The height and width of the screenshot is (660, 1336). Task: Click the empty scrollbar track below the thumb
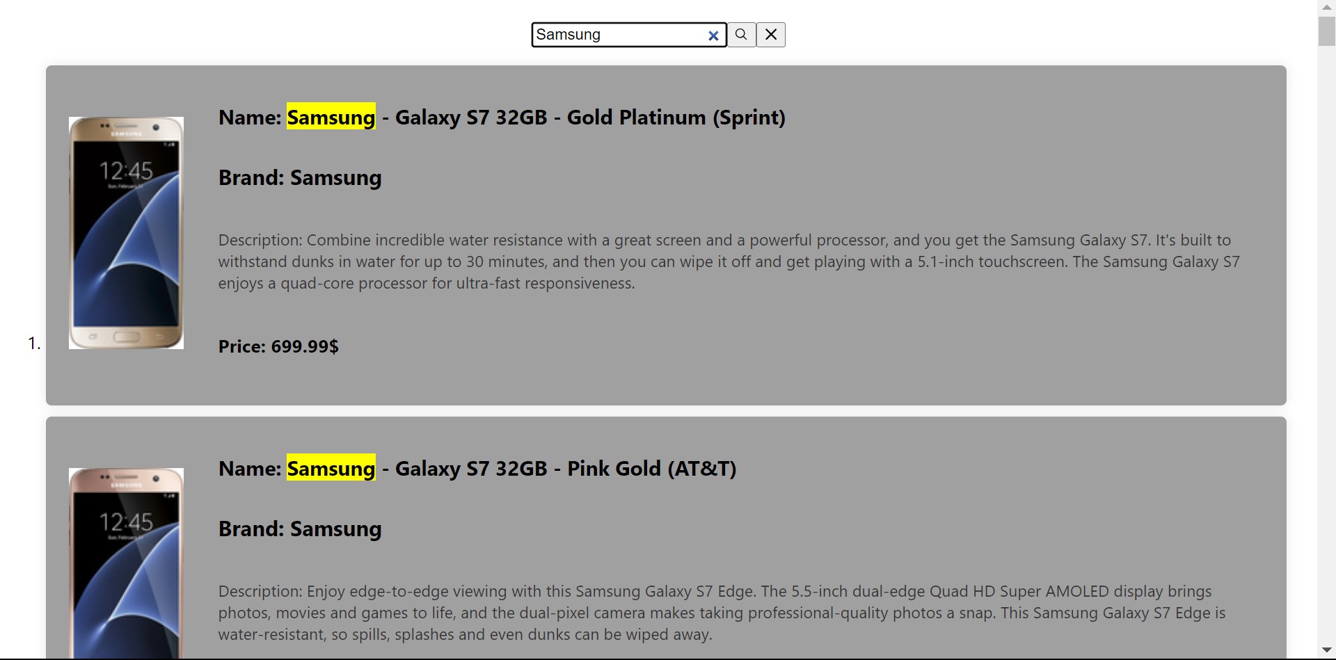(1326, 348)
